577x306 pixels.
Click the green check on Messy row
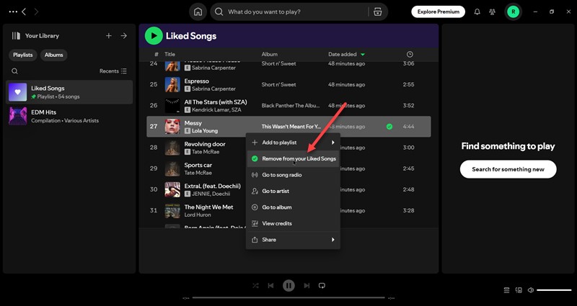(389, 127)
